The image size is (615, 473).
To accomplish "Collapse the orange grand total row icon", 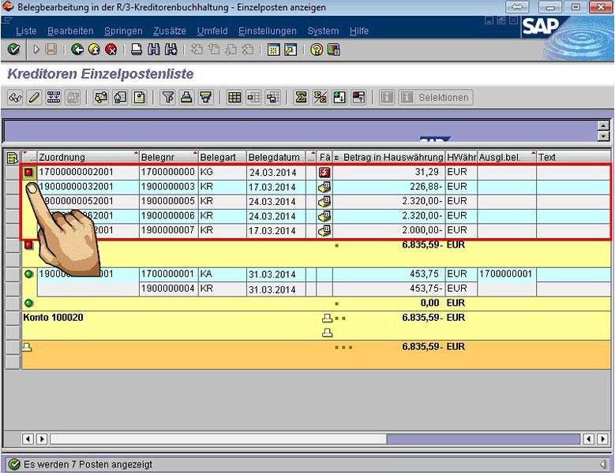I will [x=27, y=347].
